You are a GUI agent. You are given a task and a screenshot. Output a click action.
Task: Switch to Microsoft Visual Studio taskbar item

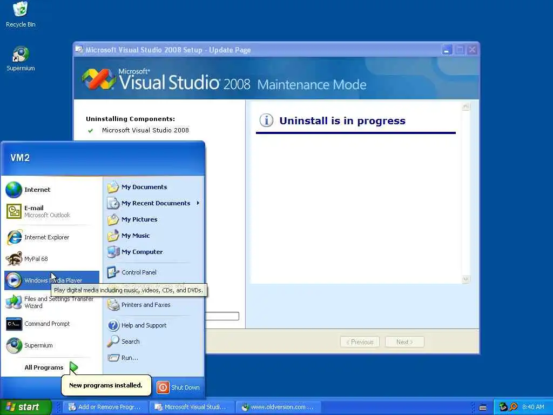tap(191, 407)
